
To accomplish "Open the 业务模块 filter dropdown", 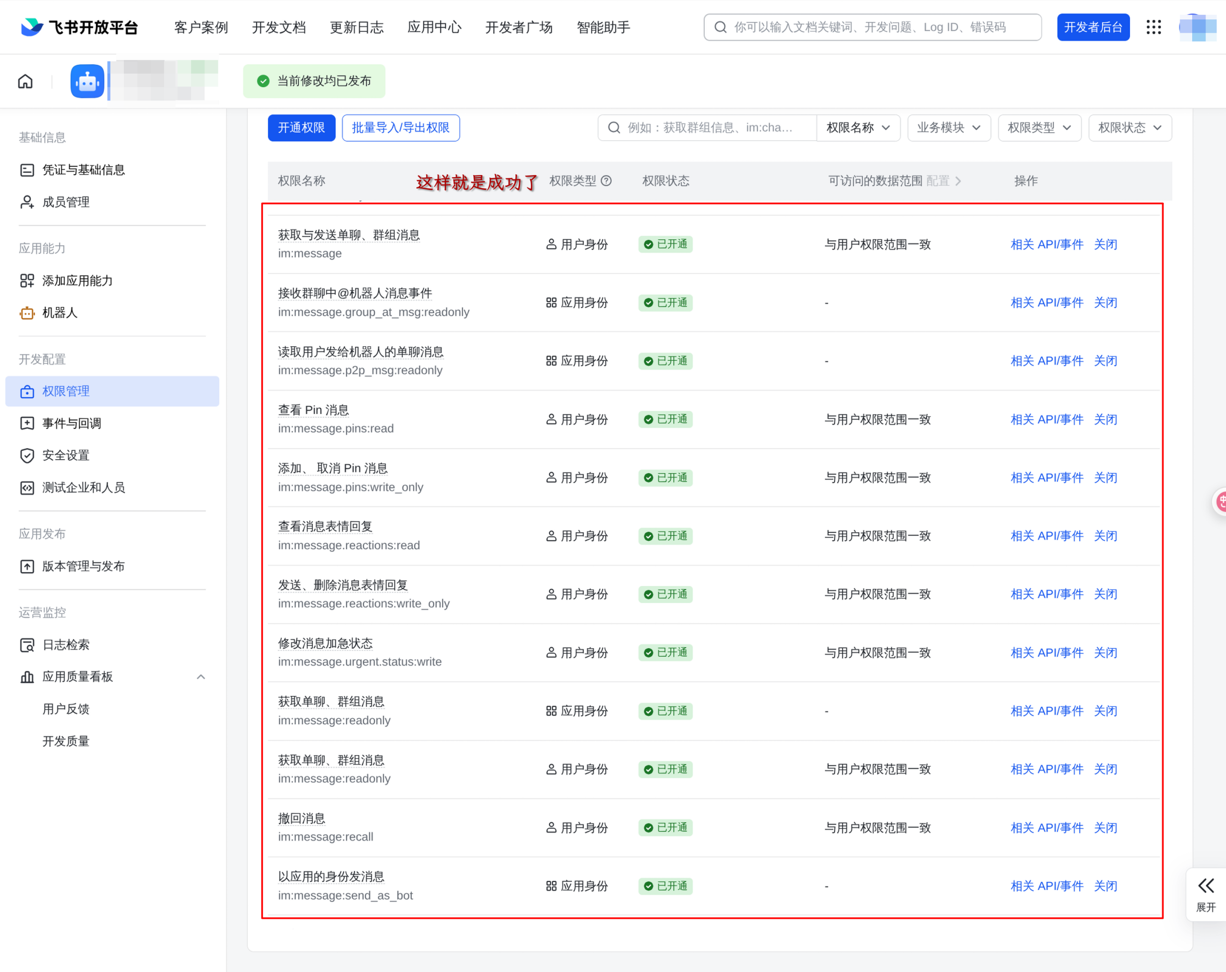I will click(948, 128).
